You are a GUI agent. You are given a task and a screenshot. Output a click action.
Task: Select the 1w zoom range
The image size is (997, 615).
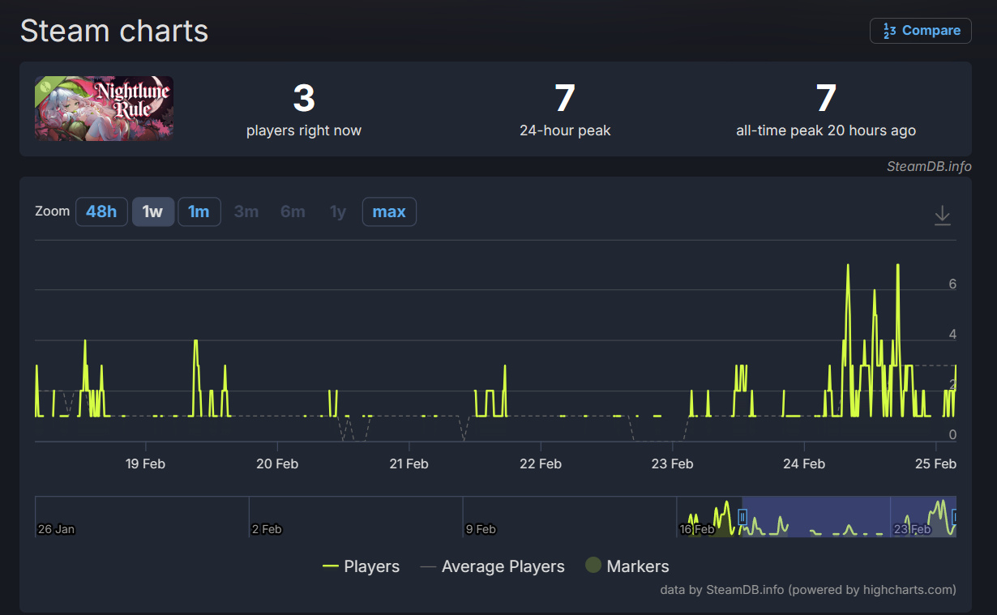(152, 212)
